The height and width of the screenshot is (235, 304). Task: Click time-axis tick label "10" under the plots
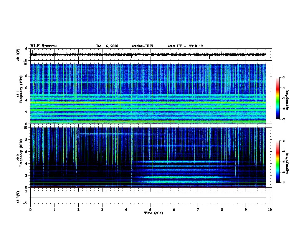pyautogui.click(x=270, y=209)
